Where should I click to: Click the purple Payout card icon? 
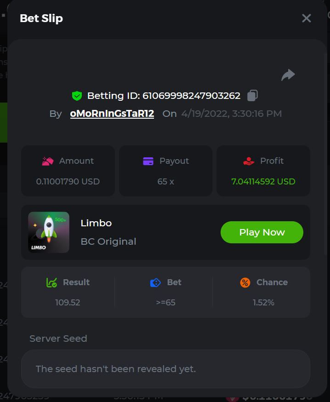148,161
